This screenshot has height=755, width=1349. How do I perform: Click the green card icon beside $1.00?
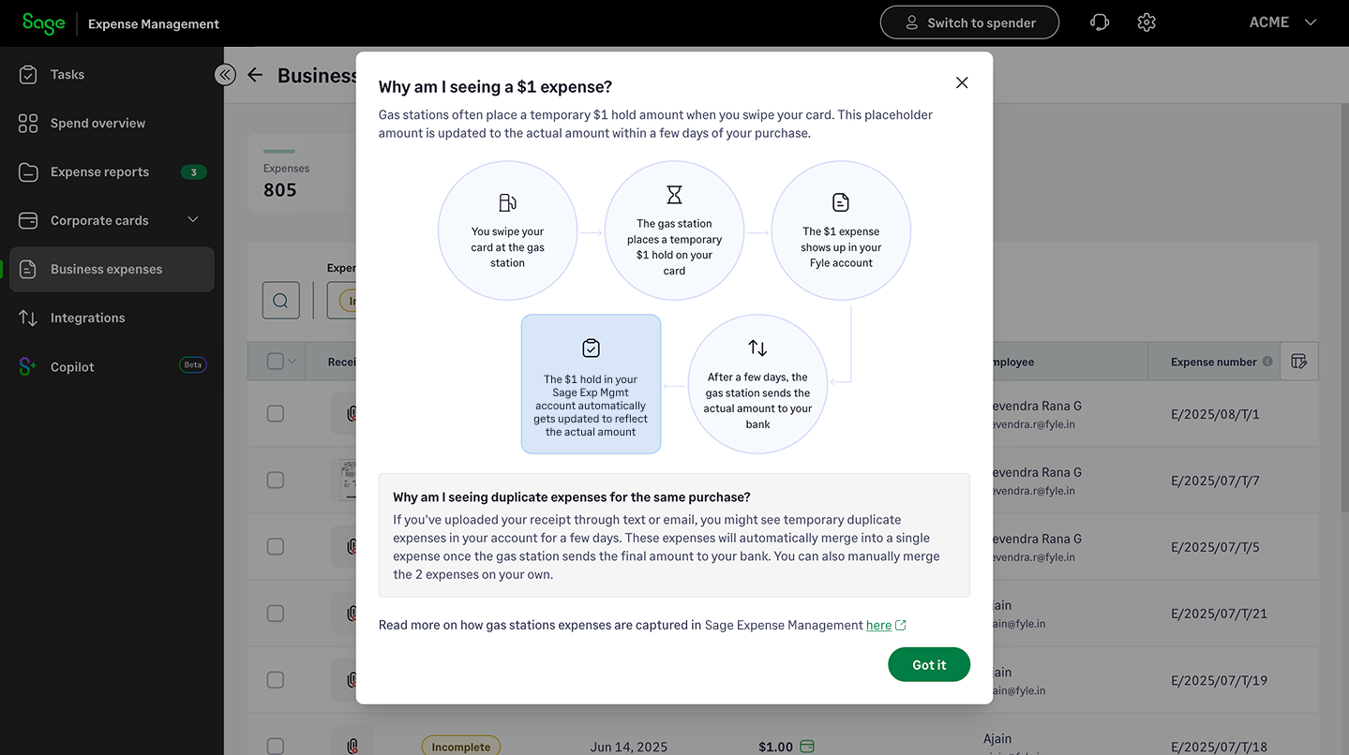click(808, 747)
